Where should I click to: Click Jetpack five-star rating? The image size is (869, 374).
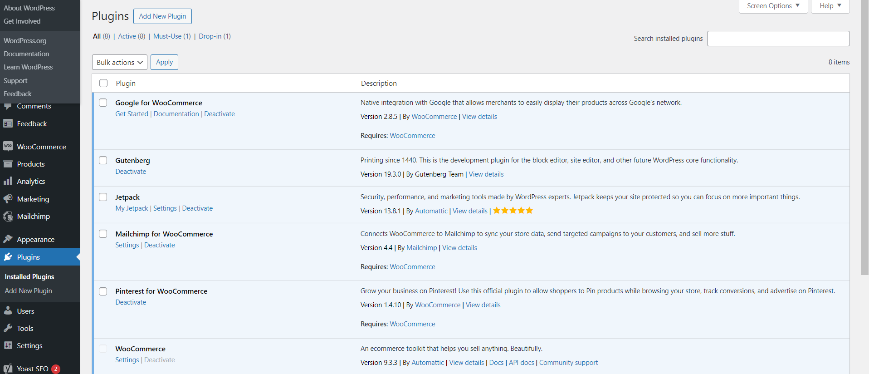coord(513,211)
